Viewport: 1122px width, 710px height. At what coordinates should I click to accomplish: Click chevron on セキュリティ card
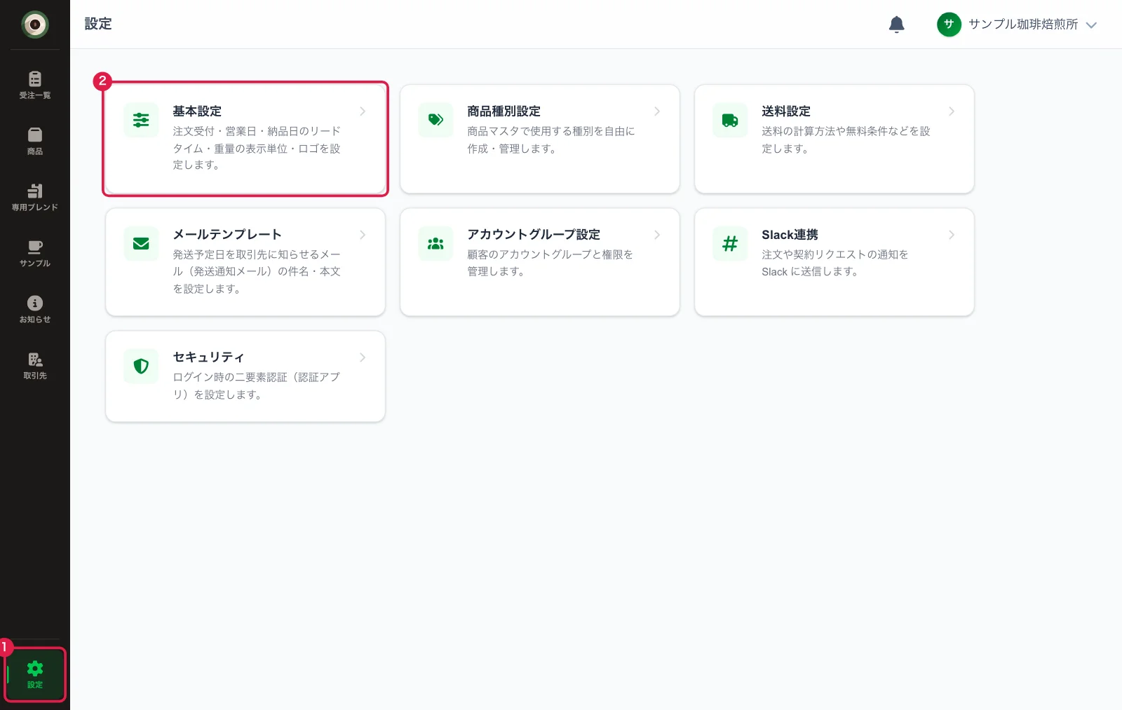click(x=363, y=357)
